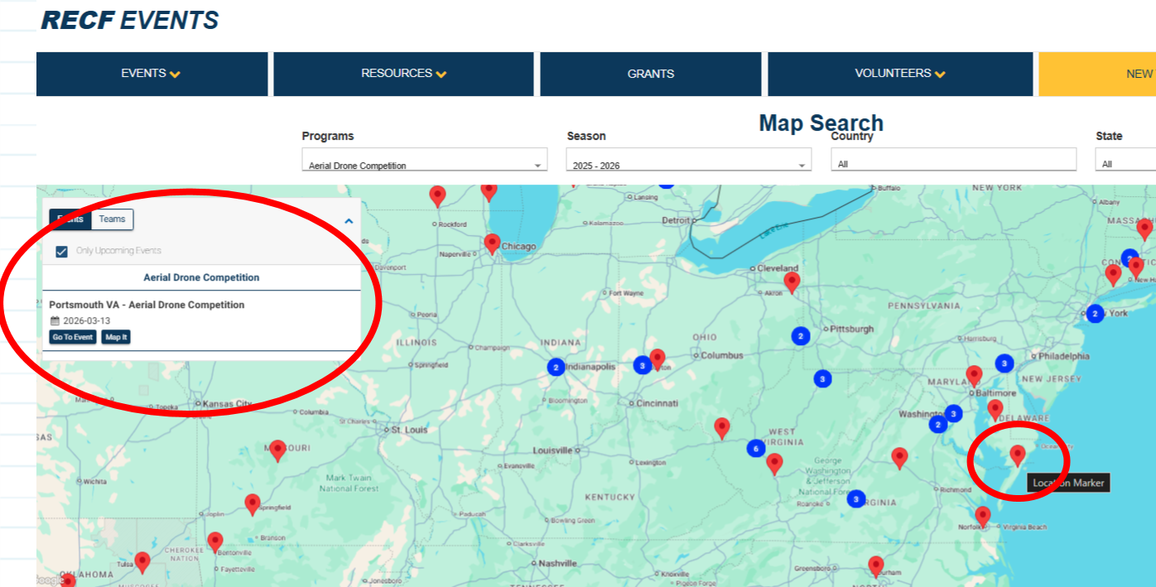Open the EVENTS menu
1156x587 pixels.
pyautogui.click(x=152, y=74)
